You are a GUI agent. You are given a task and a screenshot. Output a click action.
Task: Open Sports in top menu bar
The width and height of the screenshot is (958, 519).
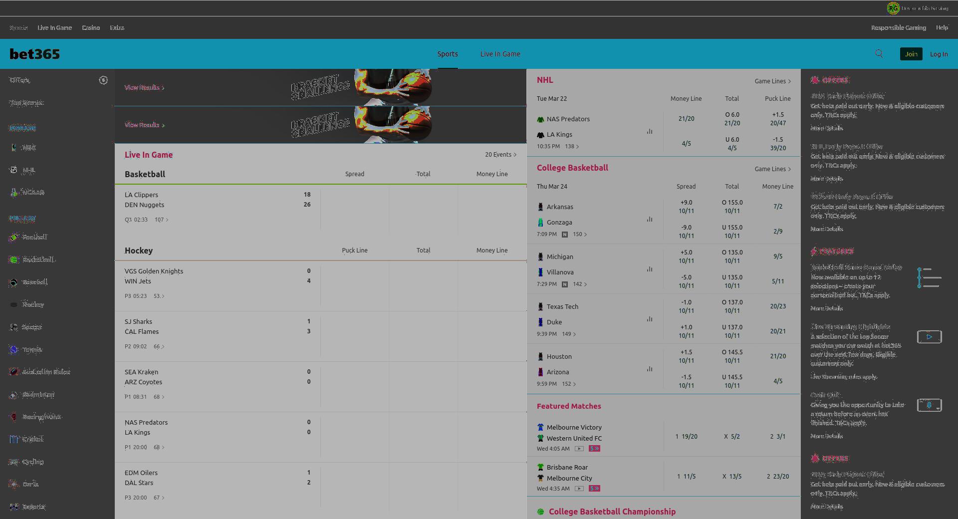pyautogui.click(x=18, y=27)
